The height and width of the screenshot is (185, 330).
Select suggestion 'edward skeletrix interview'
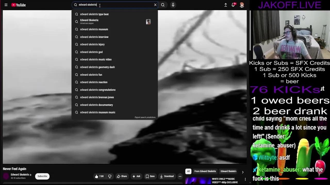pos(115,37)
